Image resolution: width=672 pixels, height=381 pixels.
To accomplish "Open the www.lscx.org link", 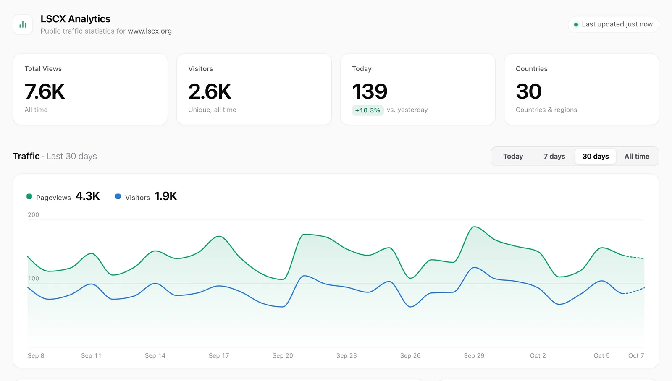I will pos(150,31).
